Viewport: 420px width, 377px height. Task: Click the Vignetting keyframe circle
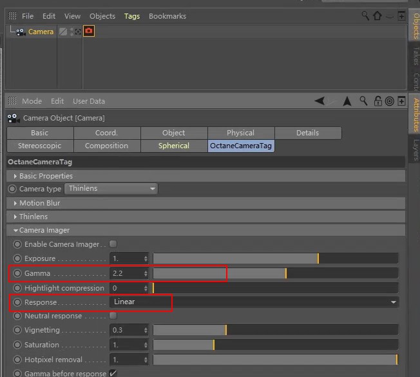pos(17,330)
